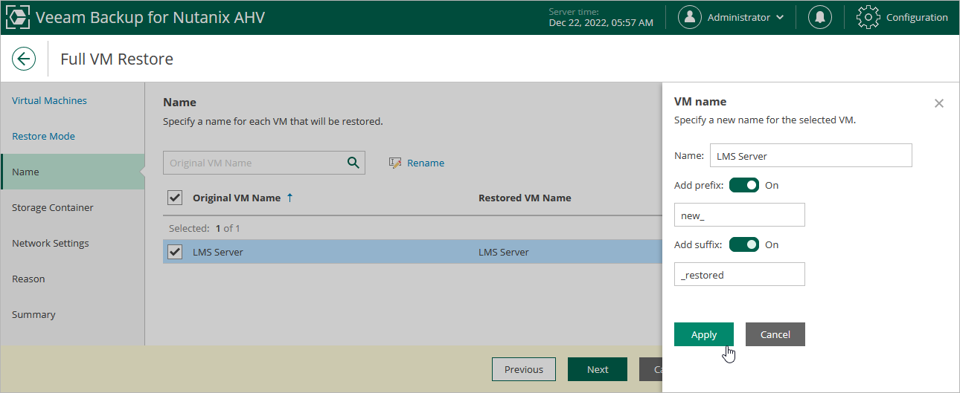Sort by Original VM Name column header
The height and width of the screenshot is (393, 960).
[237, 198]
